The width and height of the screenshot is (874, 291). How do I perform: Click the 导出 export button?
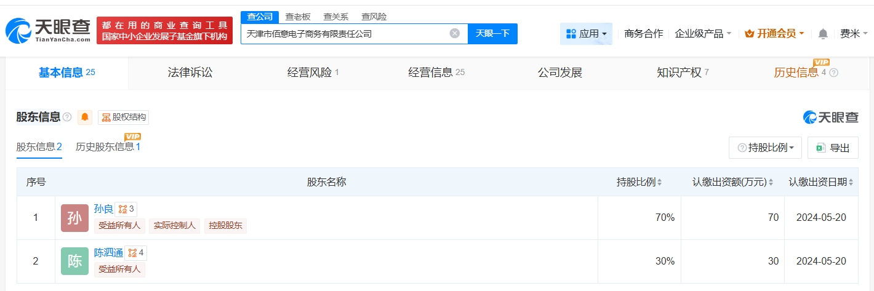pos(833,148)
